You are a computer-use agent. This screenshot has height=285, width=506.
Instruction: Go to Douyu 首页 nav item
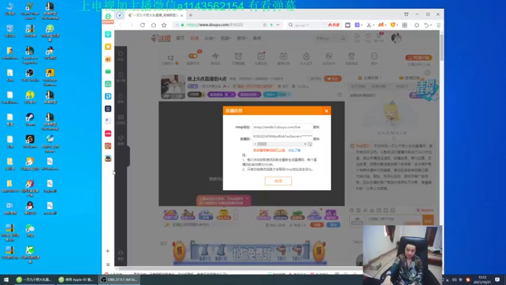click(180, 38)
